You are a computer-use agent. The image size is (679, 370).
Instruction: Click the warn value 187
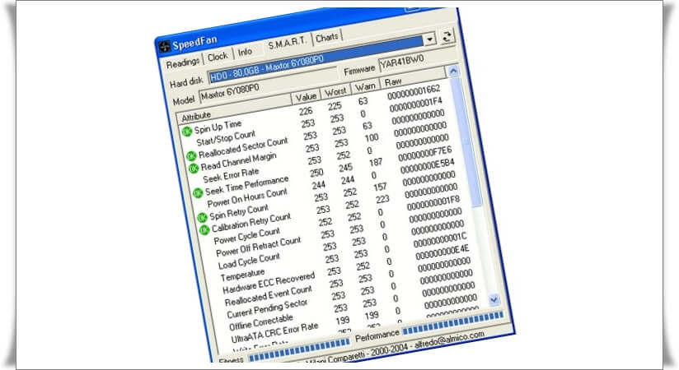(x=376, y=162)
